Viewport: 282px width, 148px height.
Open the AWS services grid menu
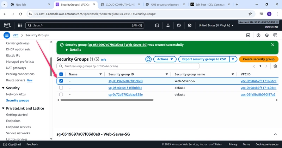point(20,25)
